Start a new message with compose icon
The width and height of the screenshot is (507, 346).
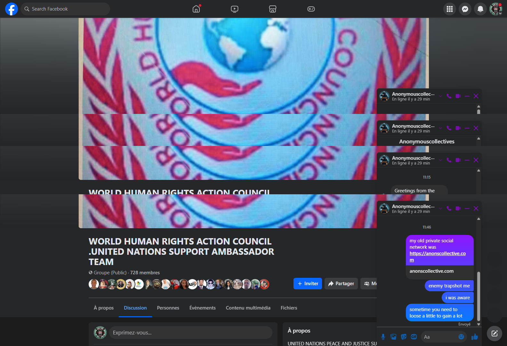tap(495, 334)
